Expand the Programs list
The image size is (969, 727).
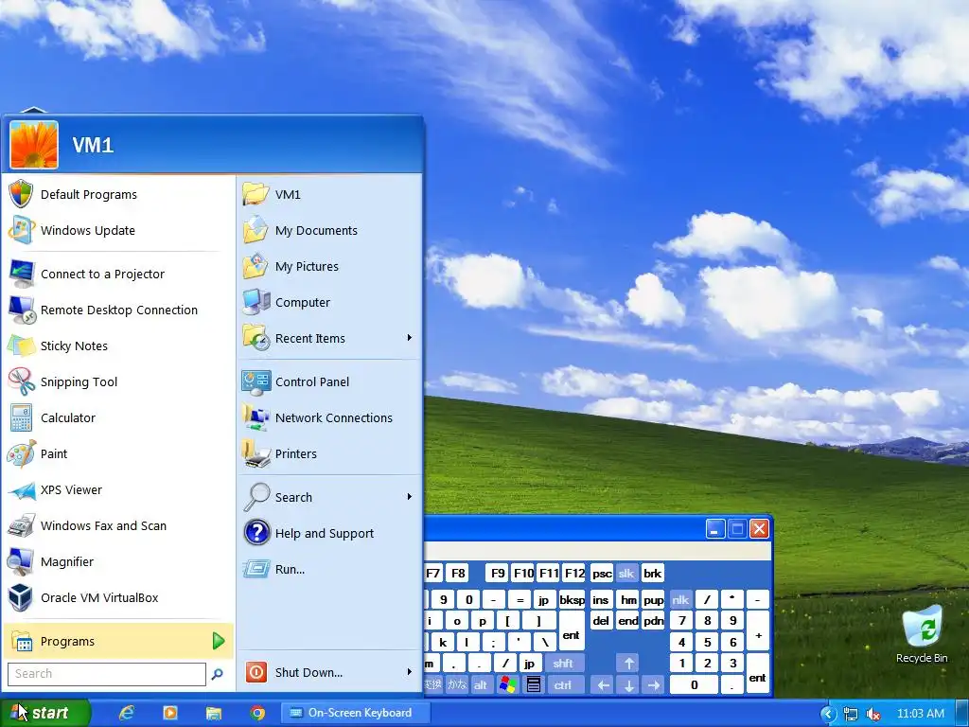pyautogui.click(x=117, y=641)
